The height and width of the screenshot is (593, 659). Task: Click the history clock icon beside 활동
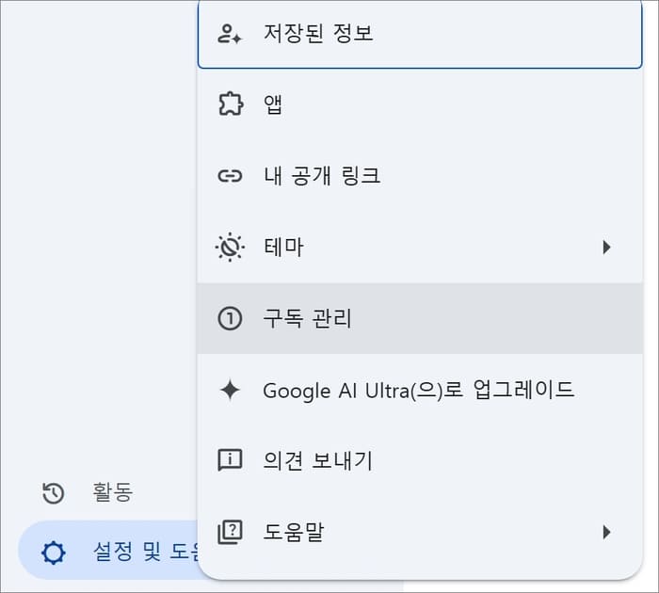point(54,493)
